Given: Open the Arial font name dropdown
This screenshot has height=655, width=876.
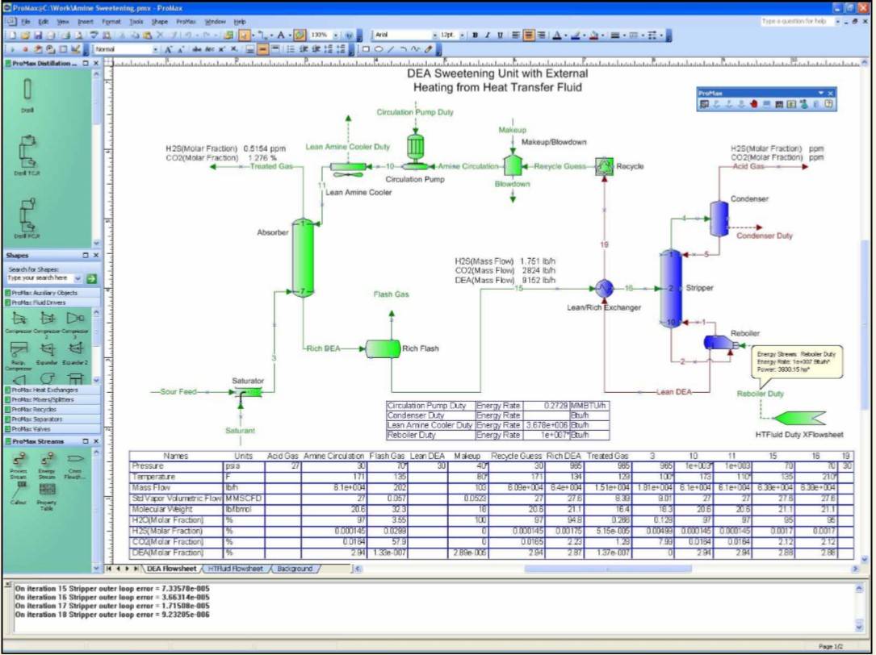Looking at the screenshot, I should pyautogui.click(x=434, y=35).
